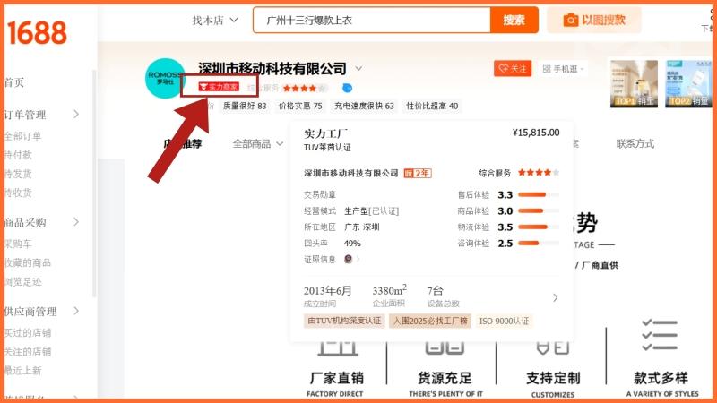Open factory details with right arrow chevron
This screenshot has height=403, width=717.
click(x=555, y=297)
